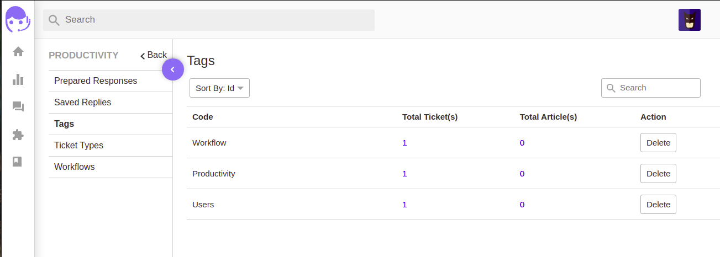This screenshot has height=257, width=720.
Task: Open the bookmark knowledgebase icon
Action: click(x=18, y=162)
